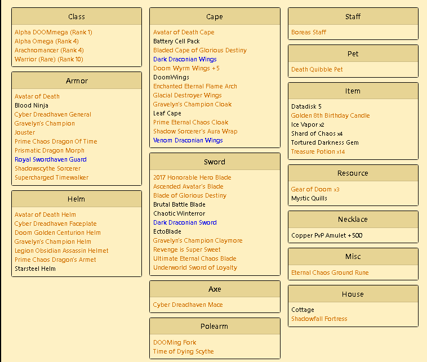Open Time of Dying Scythe
427x362 pixels.
[183, 351]
